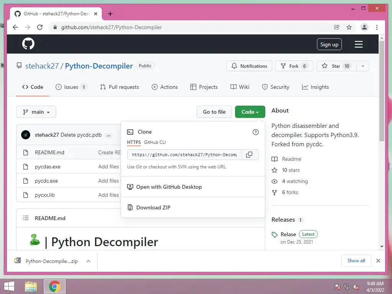Open a new tab with the plus button
The image size is (392, 294).
tap(110, 14)
